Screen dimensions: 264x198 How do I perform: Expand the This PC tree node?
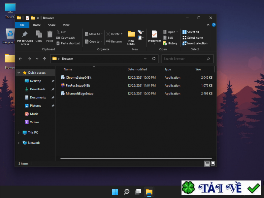[18, 133]
